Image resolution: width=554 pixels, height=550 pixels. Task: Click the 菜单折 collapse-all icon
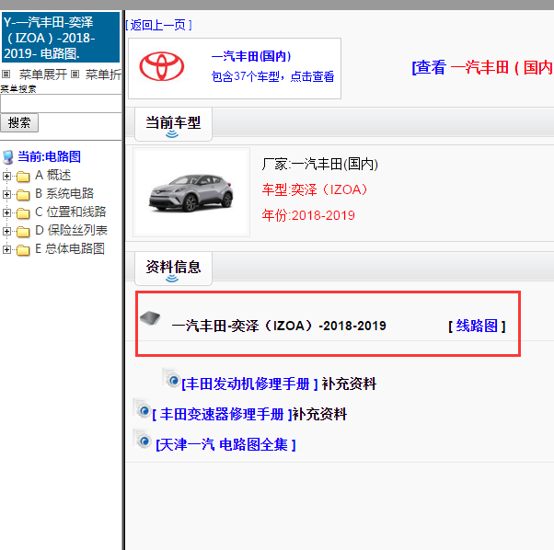point(75,74)
